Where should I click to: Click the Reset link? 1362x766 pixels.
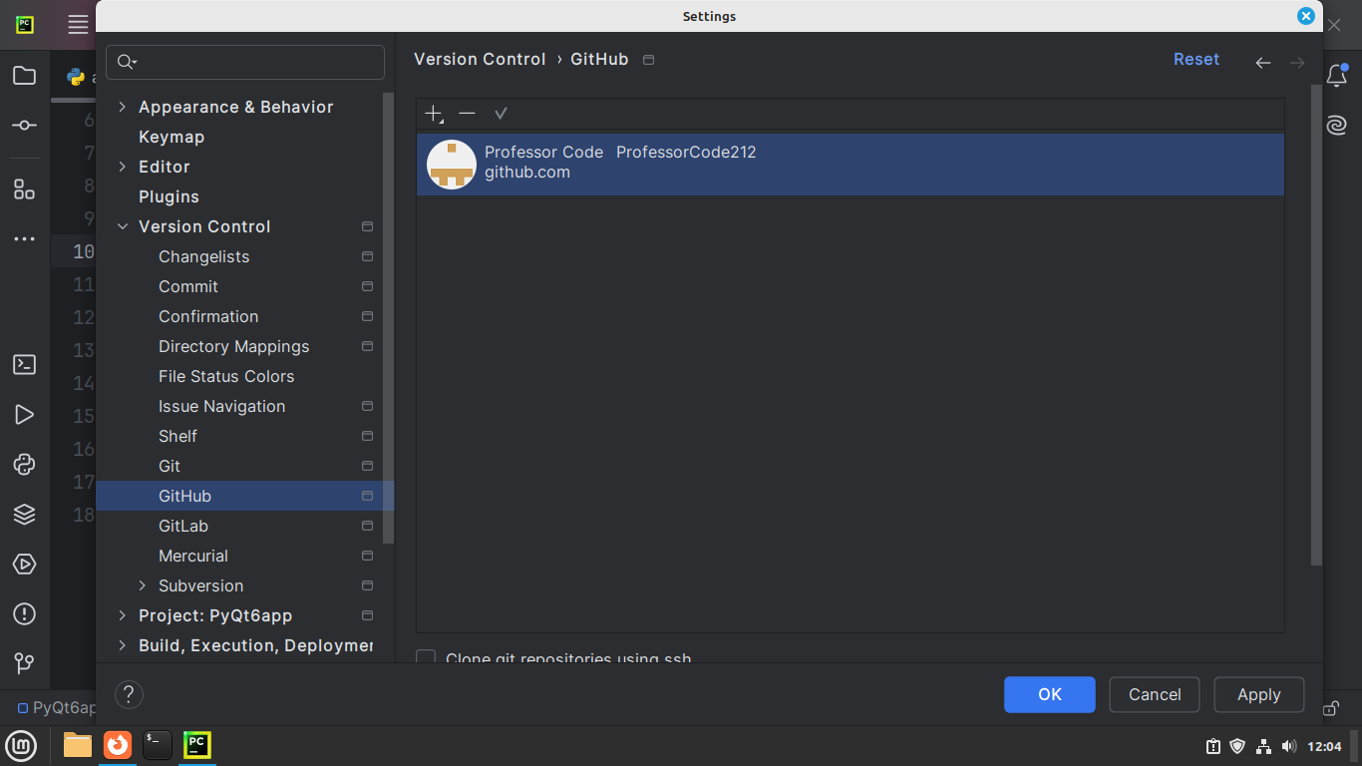tap(1196, 60)
